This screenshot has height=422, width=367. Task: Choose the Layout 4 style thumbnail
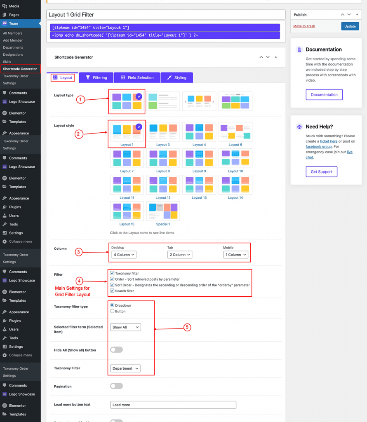click(199, 131)
